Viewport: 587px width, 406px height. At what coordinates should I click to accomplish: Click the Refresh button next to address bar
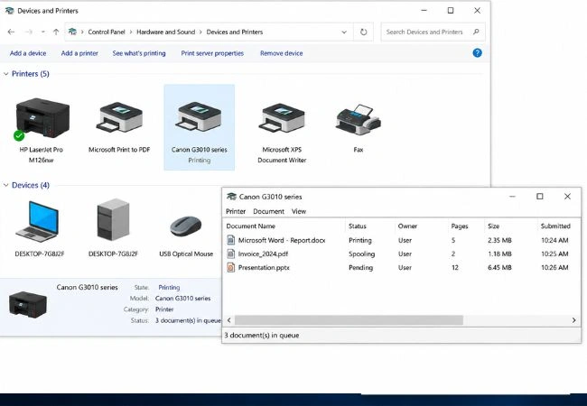coord(364,32)
